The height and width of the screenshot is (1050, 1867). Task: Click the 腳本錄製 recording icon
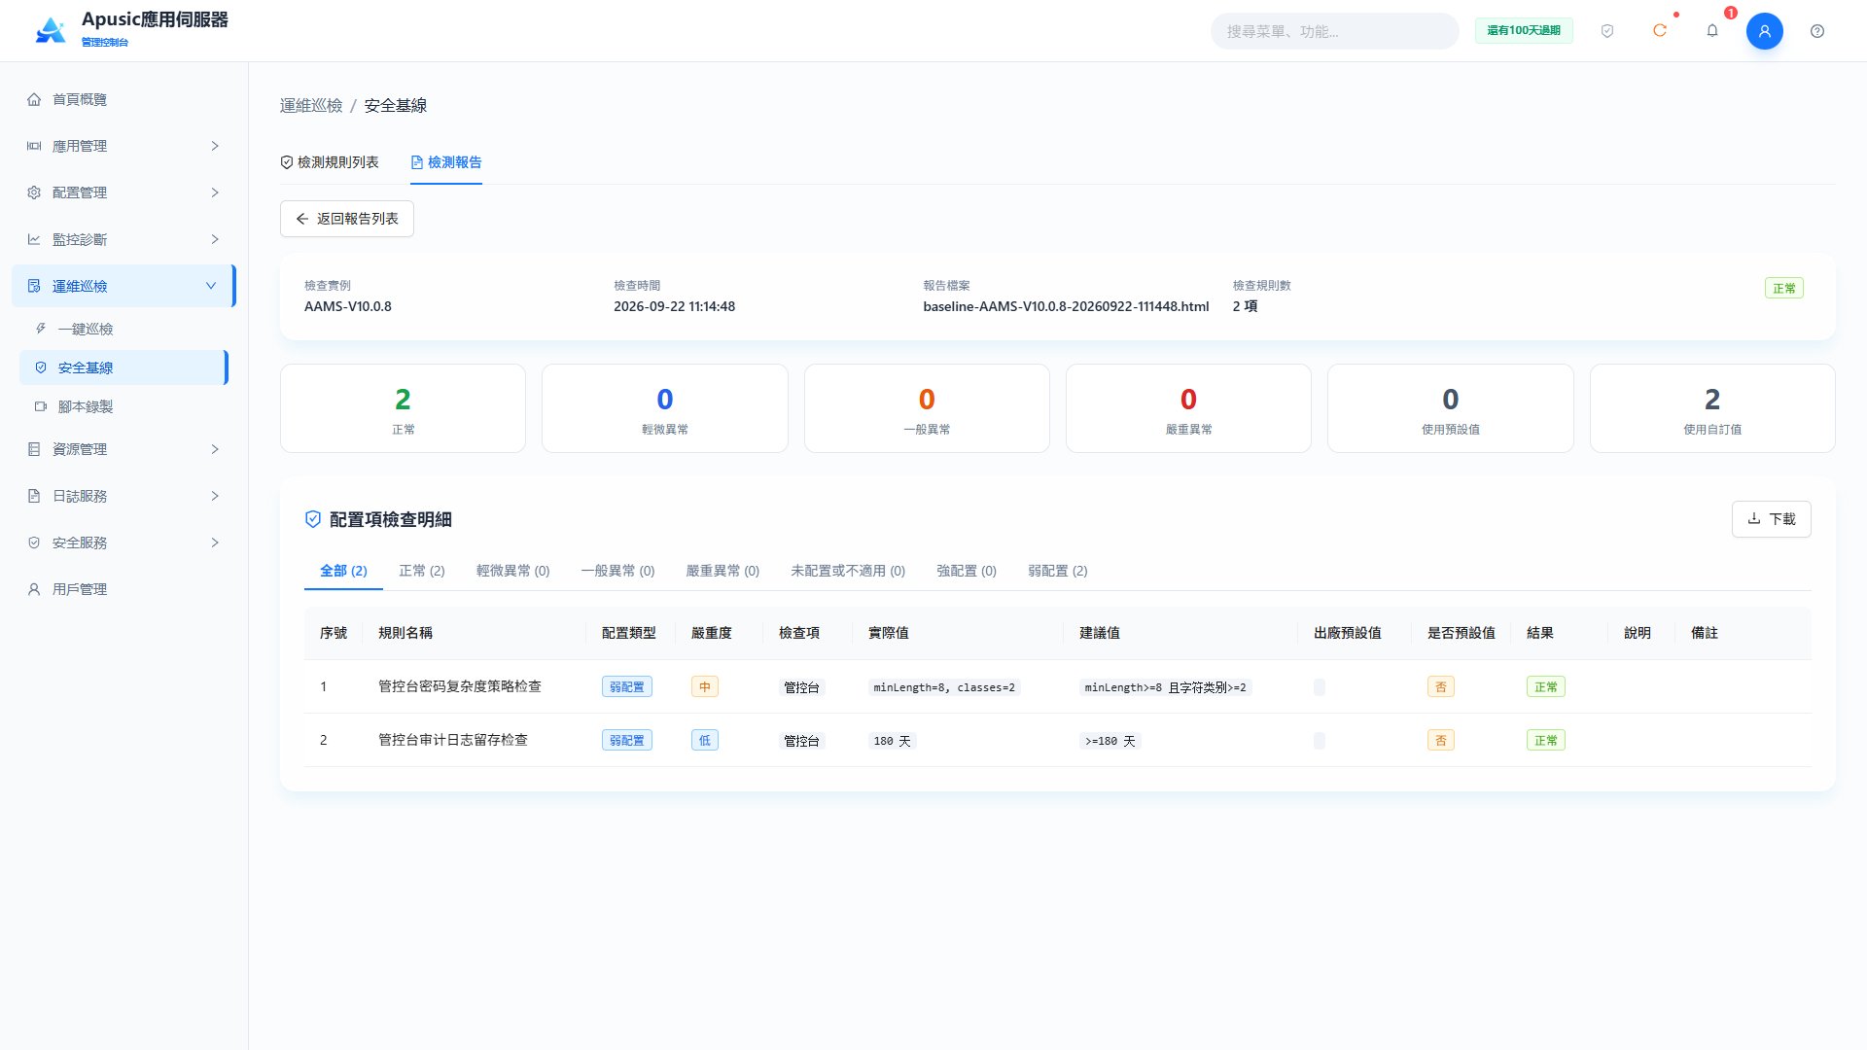(x=41, y=406)
